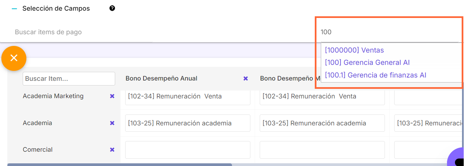Select [1000000] Ventas suggestion
Viewport: 464px width, 166px height.
[x=354, y=50]
